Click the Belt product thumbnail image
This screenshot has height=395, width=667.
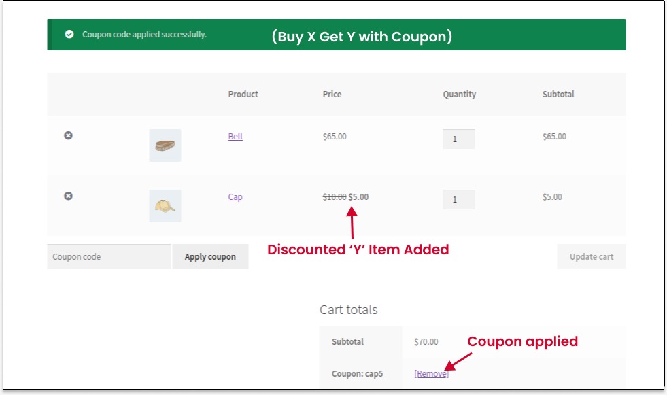pyautogui.click(x=164, y=145)
